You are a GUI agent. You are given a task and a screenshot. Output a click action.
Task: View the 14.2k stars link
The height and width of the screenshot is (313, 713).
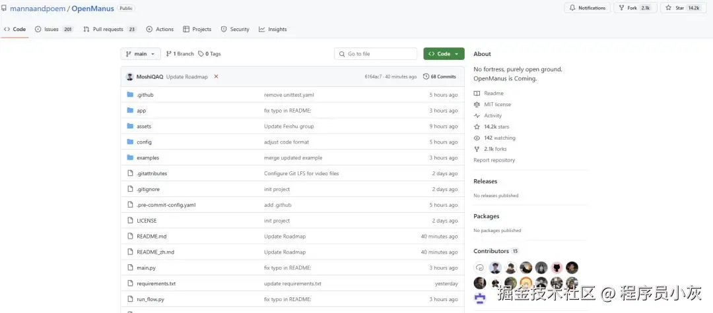coord(491,127)
